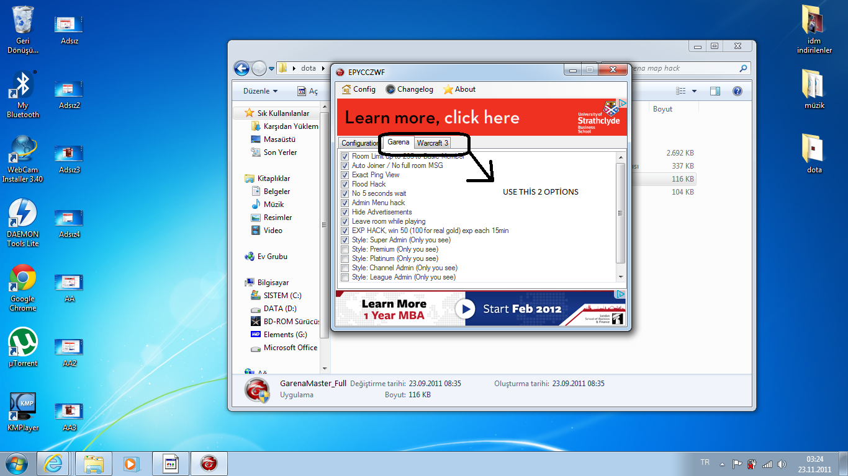Image resolution: width=848 pixels, height=476 pixels.
Task: Toggle Exact Ping View checkbox
Action: (345, 175)
